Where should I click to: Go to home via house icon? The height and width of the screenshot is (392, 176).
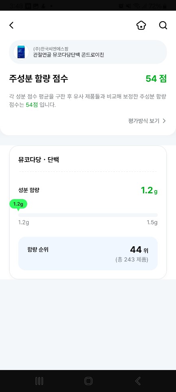pos(141,25)
